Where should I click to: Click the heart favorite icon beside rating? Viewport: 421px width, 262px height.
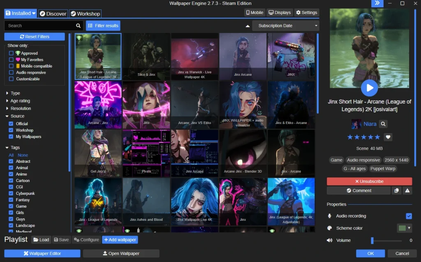point(388,137)
